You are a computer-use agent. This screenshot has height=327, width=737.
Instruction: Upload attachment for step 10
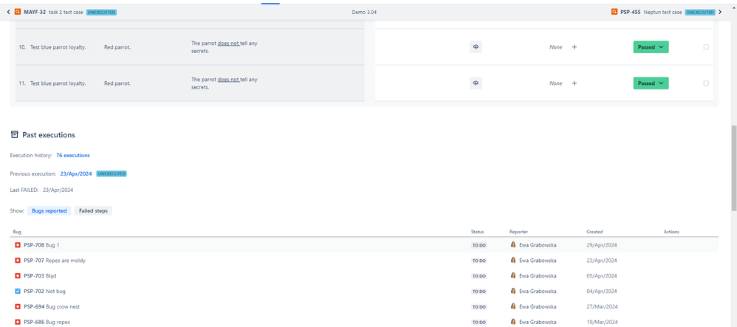click(x=476, y=47)
